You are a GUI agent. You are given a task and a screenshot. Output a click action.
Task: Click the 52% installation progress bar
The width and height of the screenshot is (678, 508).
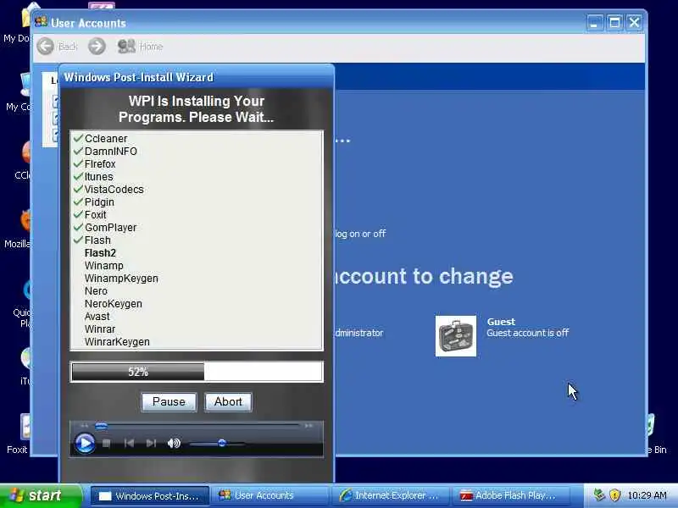tap(197, 372)
